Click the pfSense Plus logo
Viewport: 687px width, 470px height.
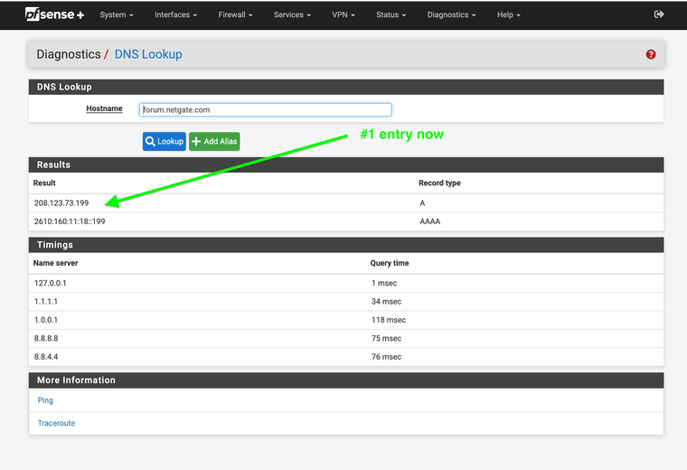click(54, 14)
